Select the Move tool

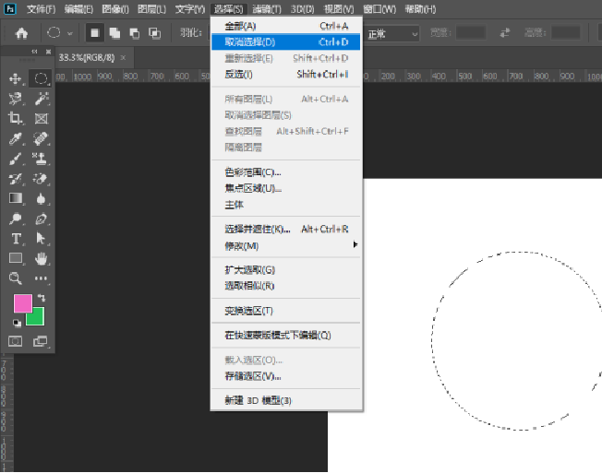coord(16,79)
